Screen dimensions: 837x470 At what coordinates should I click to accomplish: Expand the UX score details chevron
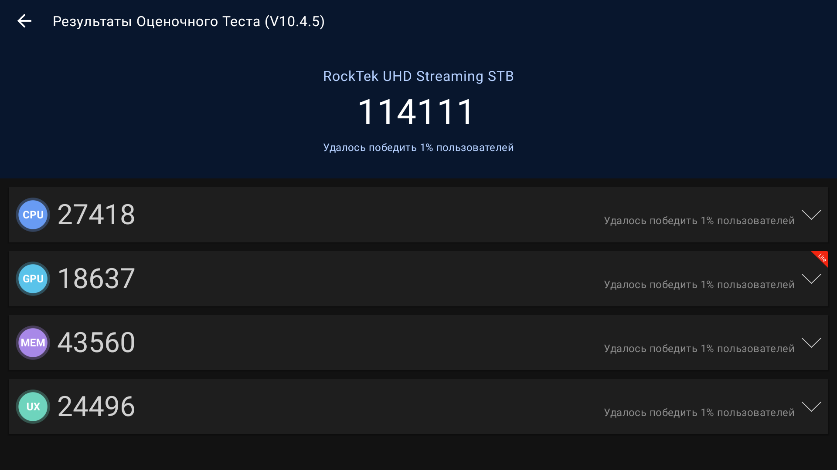coord(811,406)
